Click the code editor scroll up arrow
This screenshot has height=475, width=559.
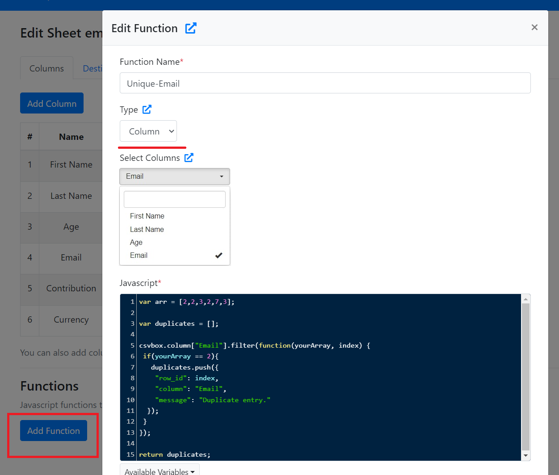pyautogui.click(x=526, y=299)
